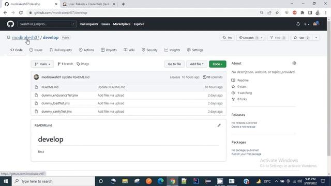This screenshot has width=331, height=186.
Task: Switch to the Projects tab
Action: (x=109, y=50)
